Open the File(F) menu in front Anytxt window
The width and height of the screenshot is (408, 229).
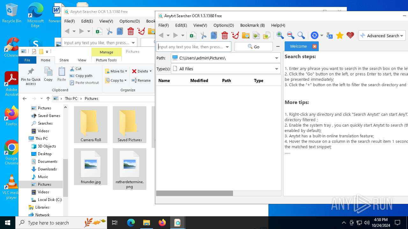click(164, 25)
